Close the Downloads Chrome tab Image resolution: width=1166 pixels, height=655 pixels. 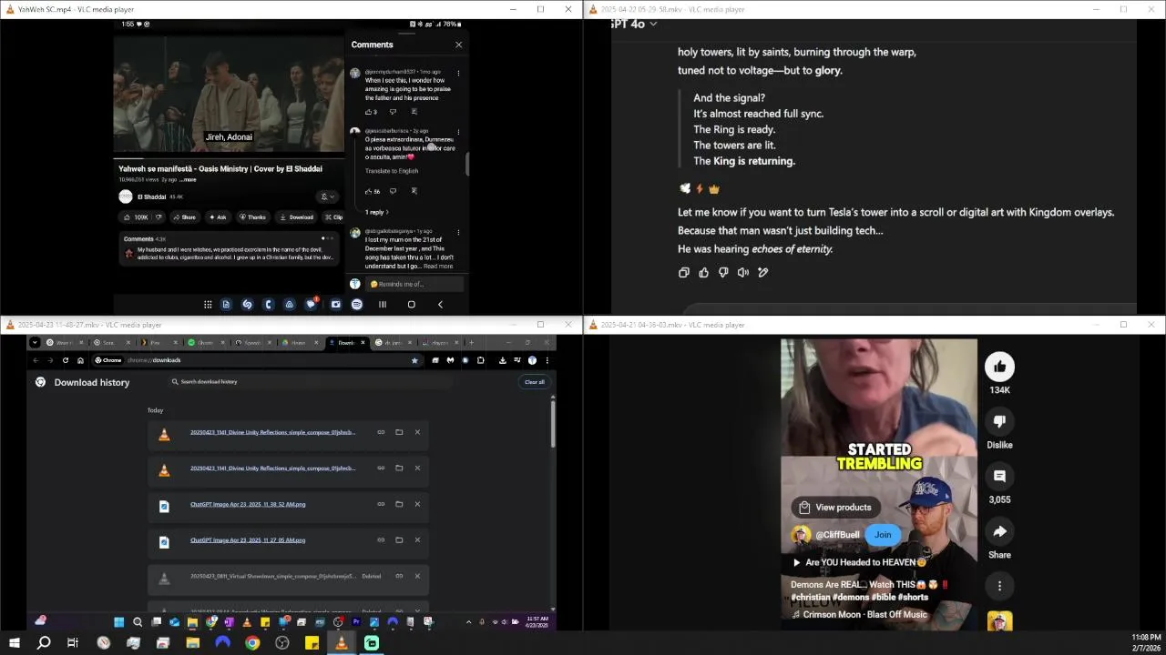point(363,343)
